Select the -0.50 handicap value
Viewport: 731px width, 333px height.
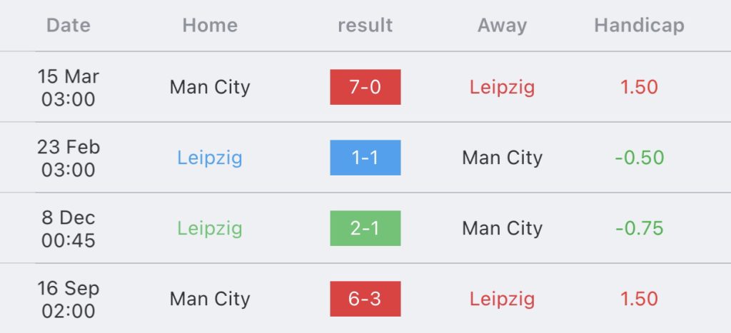[x=639, y=158]
